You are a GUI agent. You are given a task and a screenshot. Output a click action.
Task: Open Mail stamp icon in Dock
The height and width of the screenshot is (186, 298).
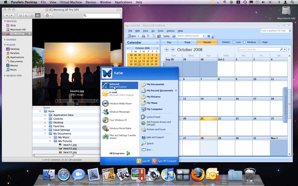93,175
